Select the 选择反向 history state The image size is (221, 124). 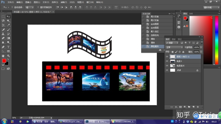pos(155,35)
